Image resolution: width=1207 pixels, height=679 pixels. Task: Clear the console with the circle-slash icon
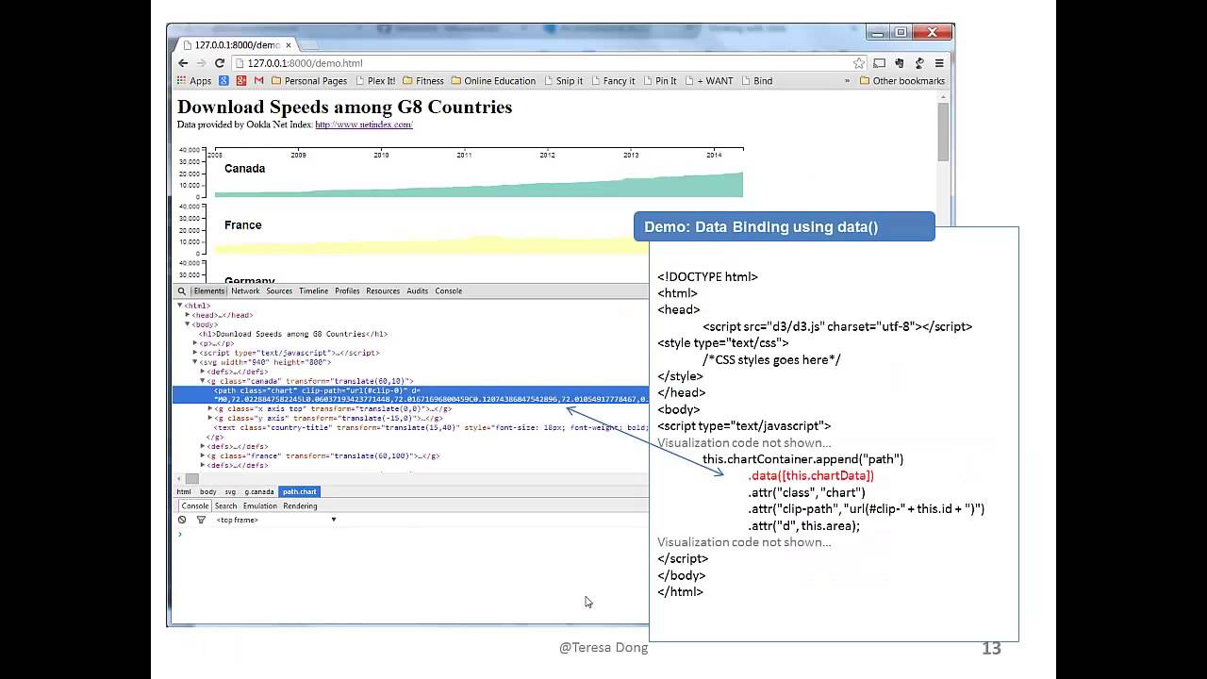pyautogui.click(x=182, y=520)
